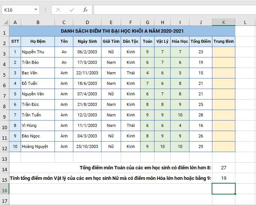This screenshot has height=205, width=256.
Task: Click the Select All corner triangle
Action: click(5, 22)
